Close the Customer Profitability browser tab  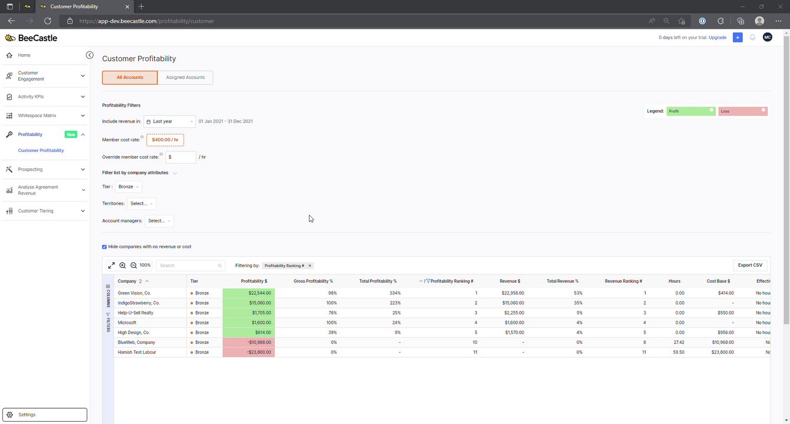(x=128, y=6)
